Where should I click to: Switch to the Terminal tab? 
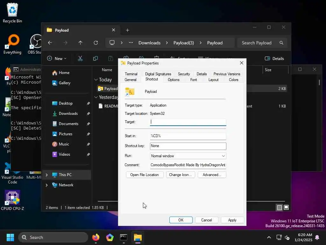coord(131,74)
